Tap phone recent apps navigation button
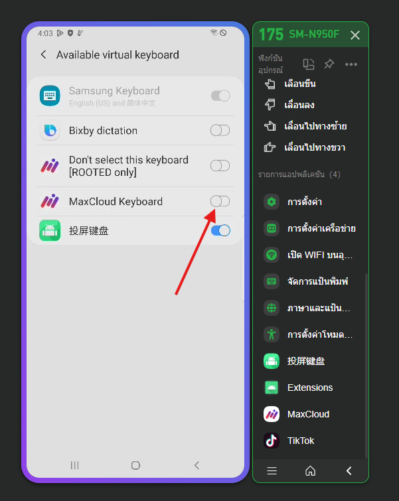Image resolution: width=399 pixels, height=501 pixels. 74,465
